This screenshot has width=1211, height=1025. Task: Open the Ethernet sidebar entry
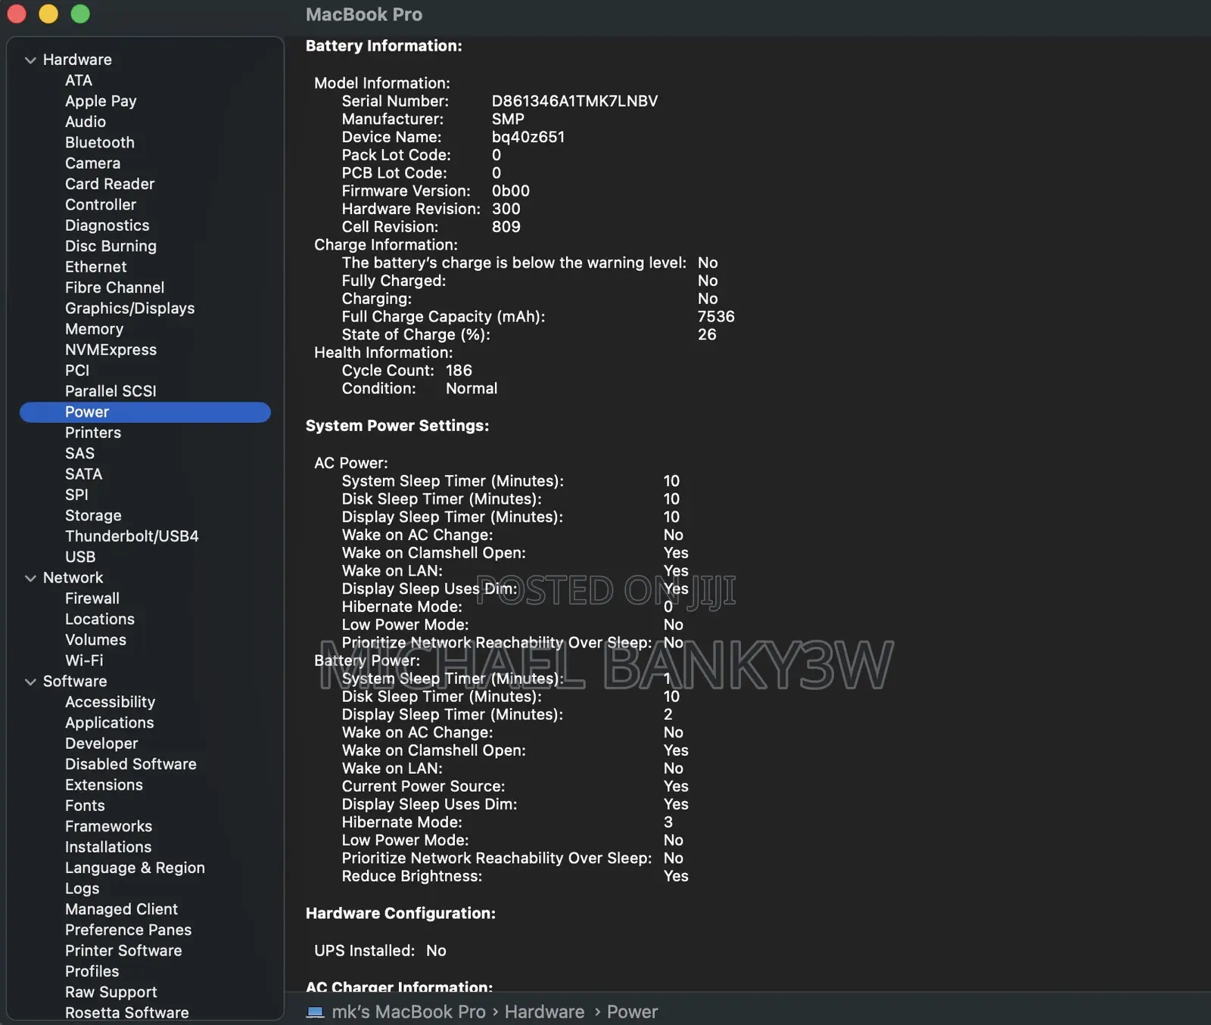click(x=95, y=267)
